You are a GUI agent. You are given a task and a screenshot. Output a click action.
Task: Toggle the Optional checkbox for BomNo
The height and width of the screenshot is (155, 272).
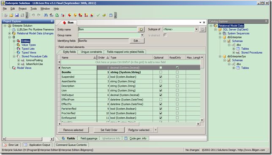[x=160, y=72]
